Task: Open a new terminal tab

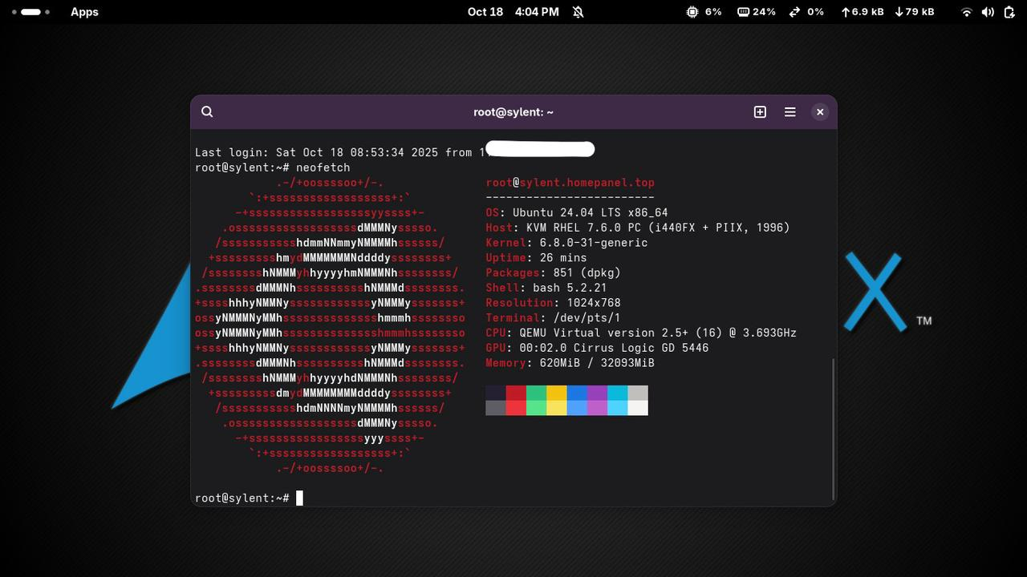Action: (x=760, y=112)
